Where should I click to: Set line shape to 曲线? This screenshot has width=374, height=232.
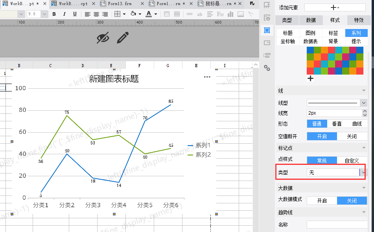tap(357, 124)
